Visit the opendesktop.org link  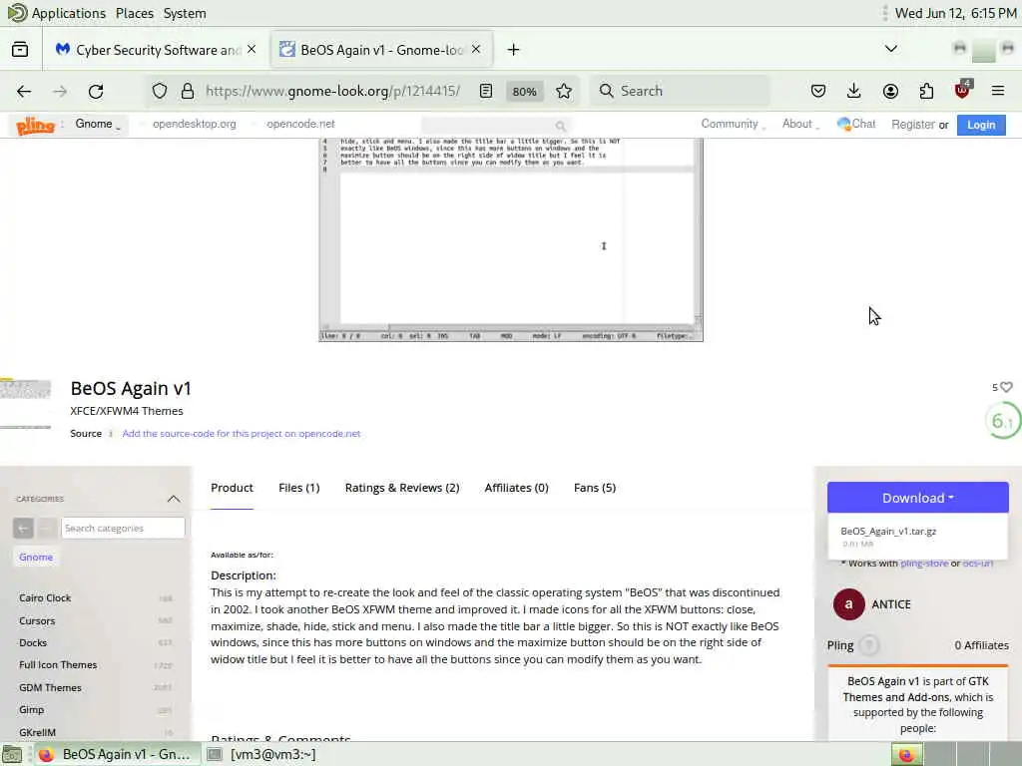195,124
